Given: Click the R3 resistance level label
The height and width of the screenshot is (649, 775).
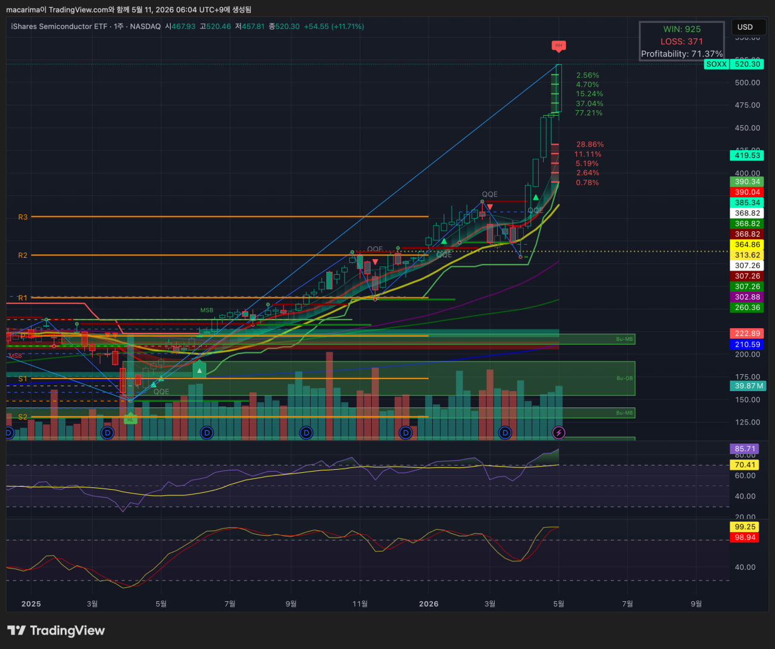Looking at the screenshot, I should (x=23, y=217).
